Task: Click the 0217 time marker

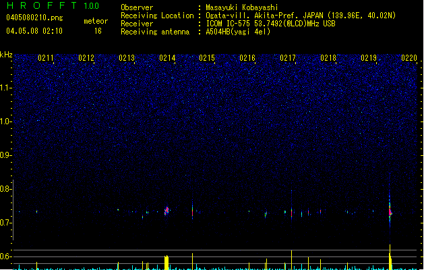Action: tap(288, 58)
